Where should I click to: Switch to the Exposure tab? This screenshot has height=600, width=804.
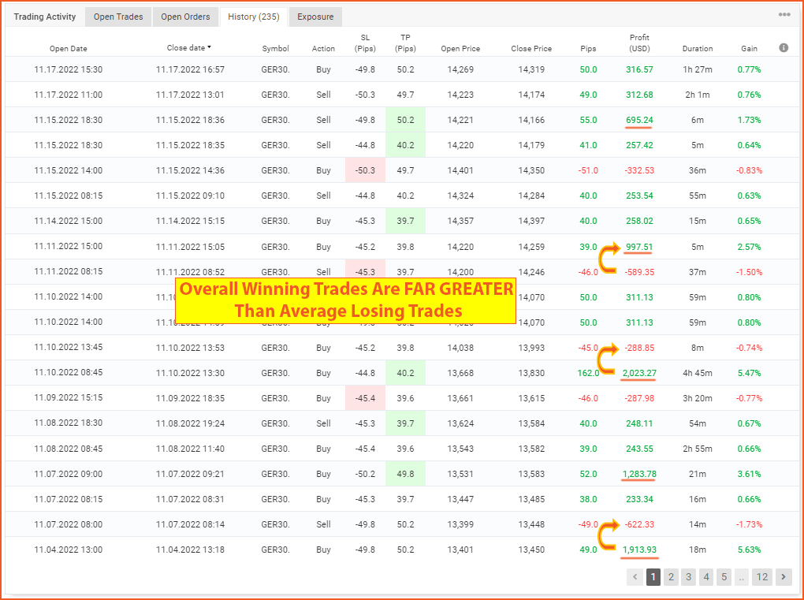[315, 17]
